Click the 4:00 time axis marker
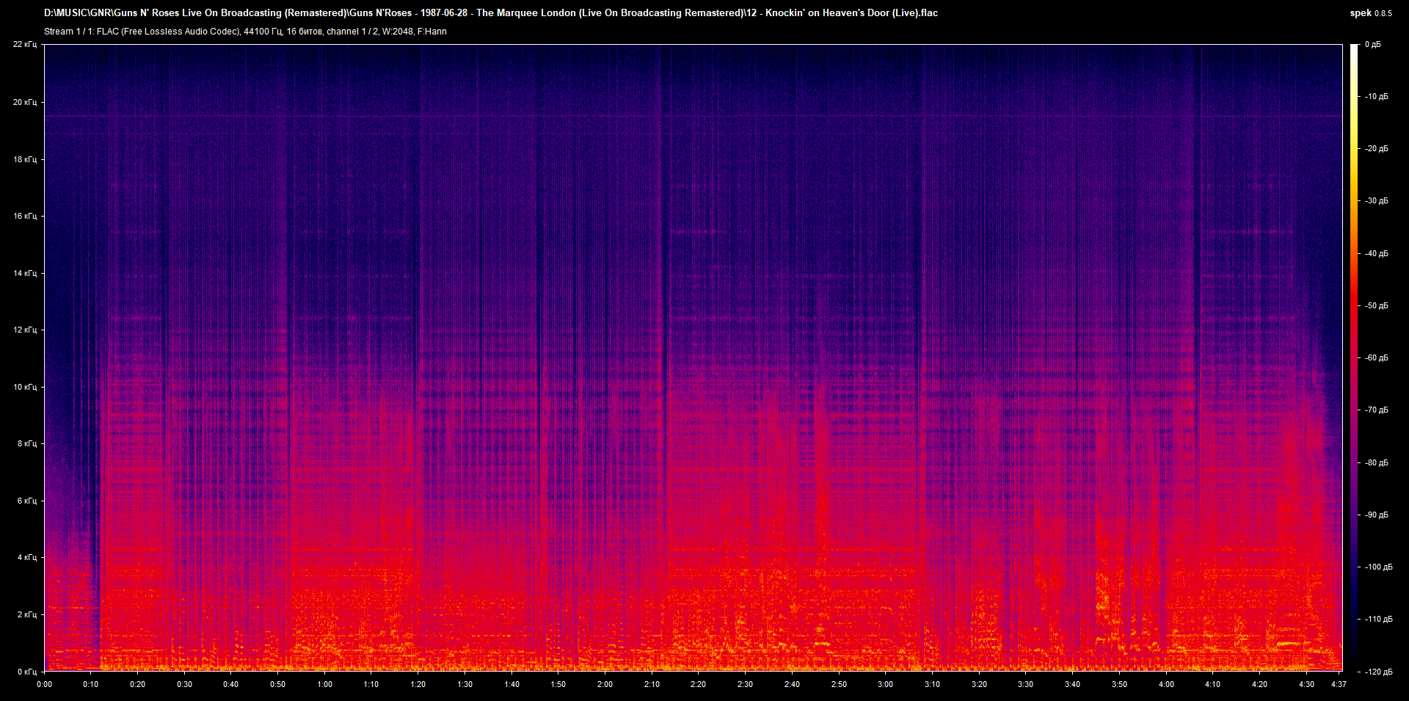This screenshot has width=1409, height=701. click(x=1166, y=684)
